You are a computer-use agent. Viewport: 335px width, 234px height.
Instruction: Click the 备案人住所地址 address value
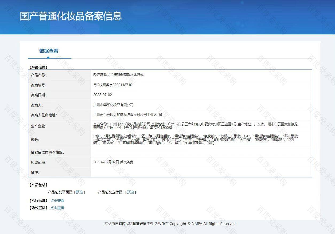127,115
